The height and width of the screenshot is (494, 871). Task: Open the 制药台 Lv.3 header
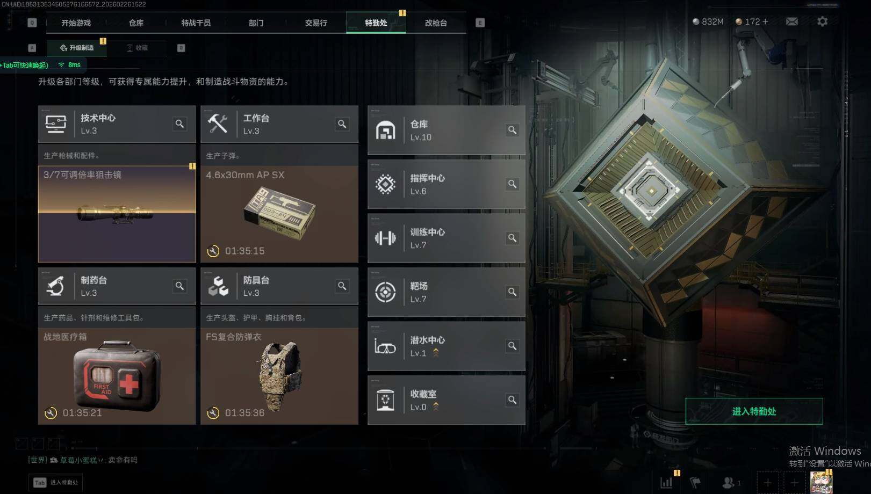click(x=117, y=286)
